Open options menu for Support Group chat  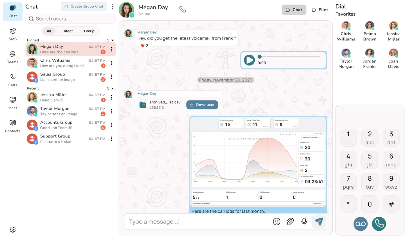(x=111, y=139)
